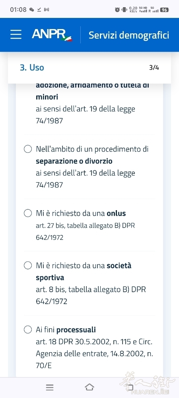
Task: Select the onlus radio option
Action: pos(28,213)
